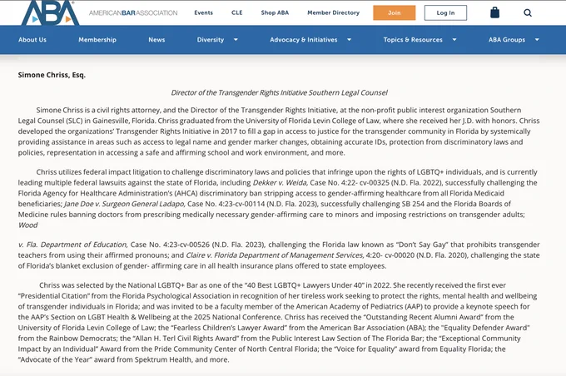Click the Log In button
The width and height of the screenshot is (566, 376).
[x=445, y=12]
